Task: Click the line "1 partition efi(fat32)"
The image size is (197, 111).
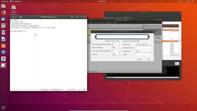Action: pyautogui.click(x=20, y=24)
